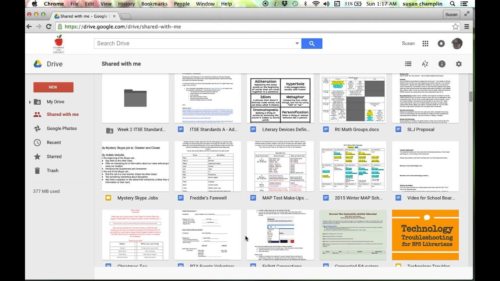The width and height of the screenshot is (500, 281).
Task: Open the Google apps grid icon
Action: [425, 44]
